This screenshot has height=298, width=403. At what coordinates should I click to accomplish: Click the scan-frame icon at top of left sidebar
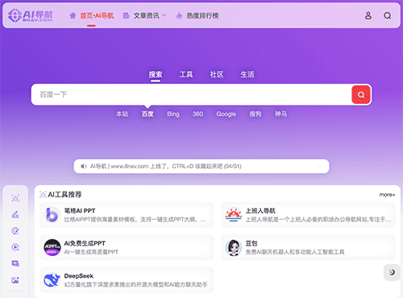[15, 198]
